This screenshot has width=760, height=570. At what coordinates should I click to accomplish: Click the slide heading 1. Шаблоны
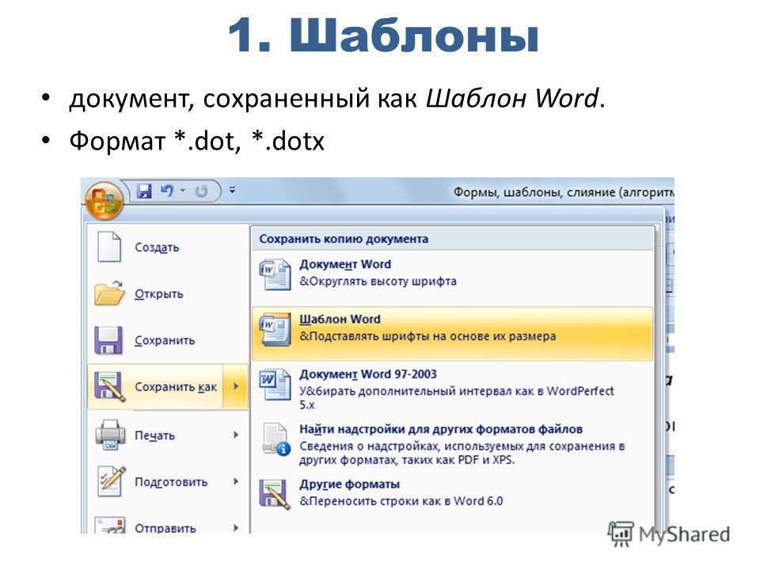coord(383,36)
